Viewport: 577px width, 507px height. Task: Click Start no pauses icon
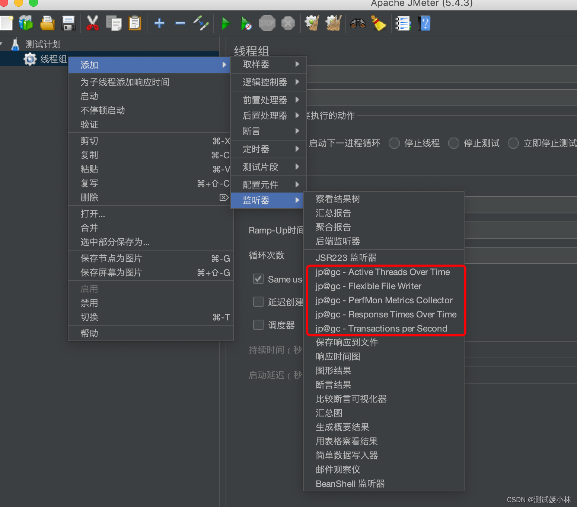click(246, 23)
